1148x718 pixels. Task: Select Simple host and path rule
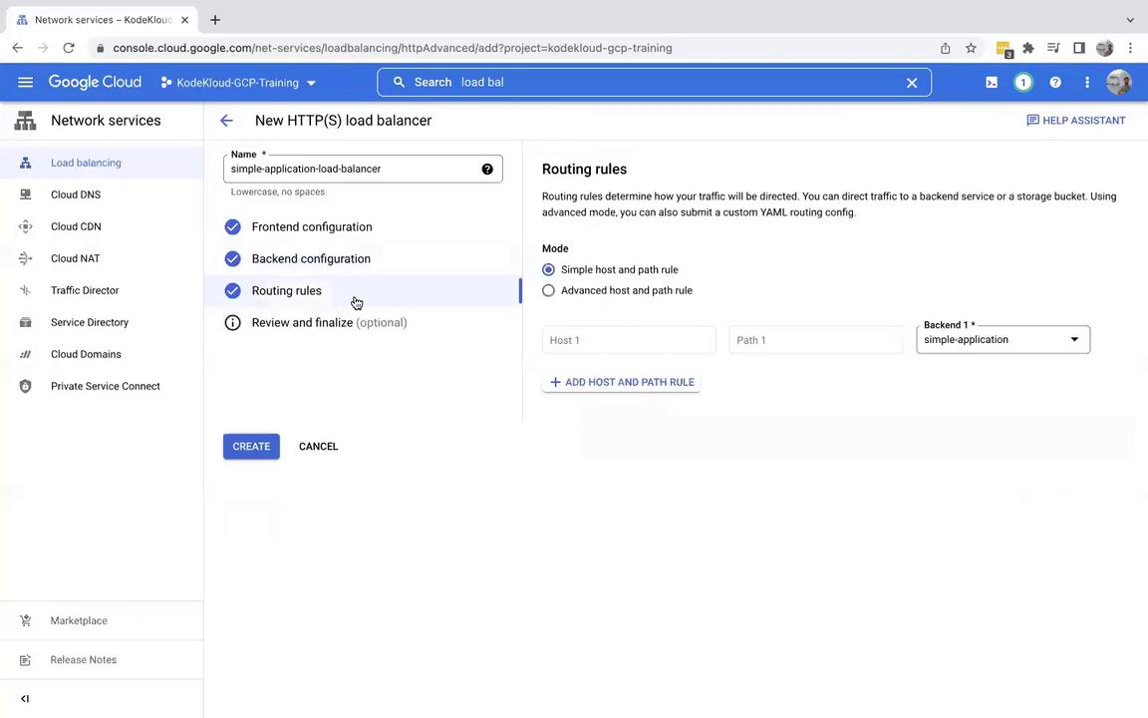[549, 270]
